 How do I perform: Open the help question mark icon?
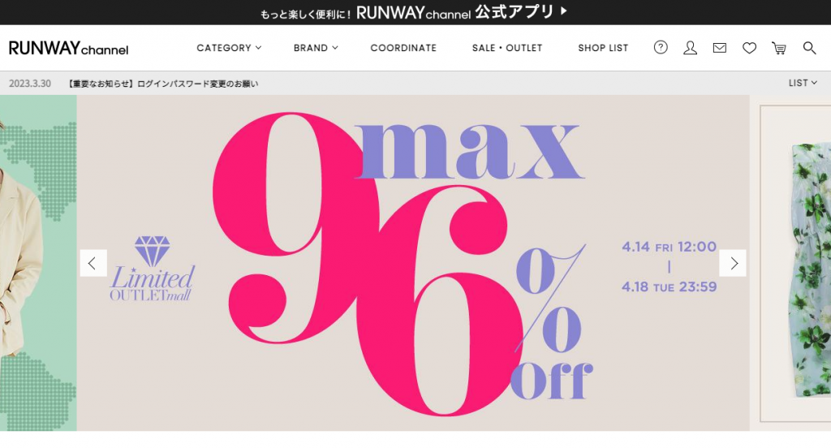(x=661, y=48)
